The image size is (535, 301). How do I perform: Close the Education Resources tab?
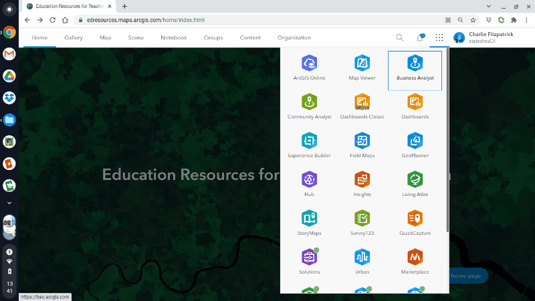[x=110, y=6]
